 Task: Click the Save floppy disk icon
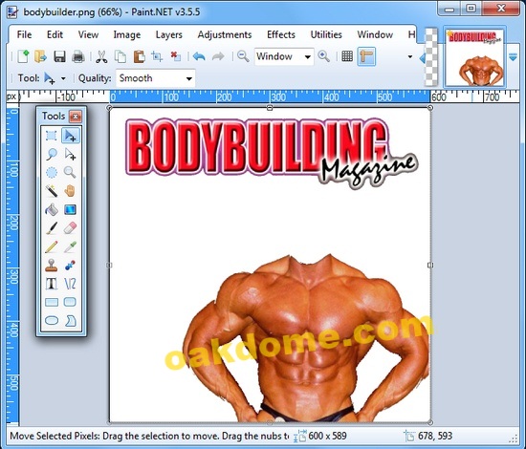[59, 56]
